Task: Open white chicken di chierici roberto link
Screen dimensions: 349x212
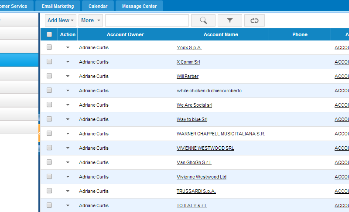Action: coord(209,91)
